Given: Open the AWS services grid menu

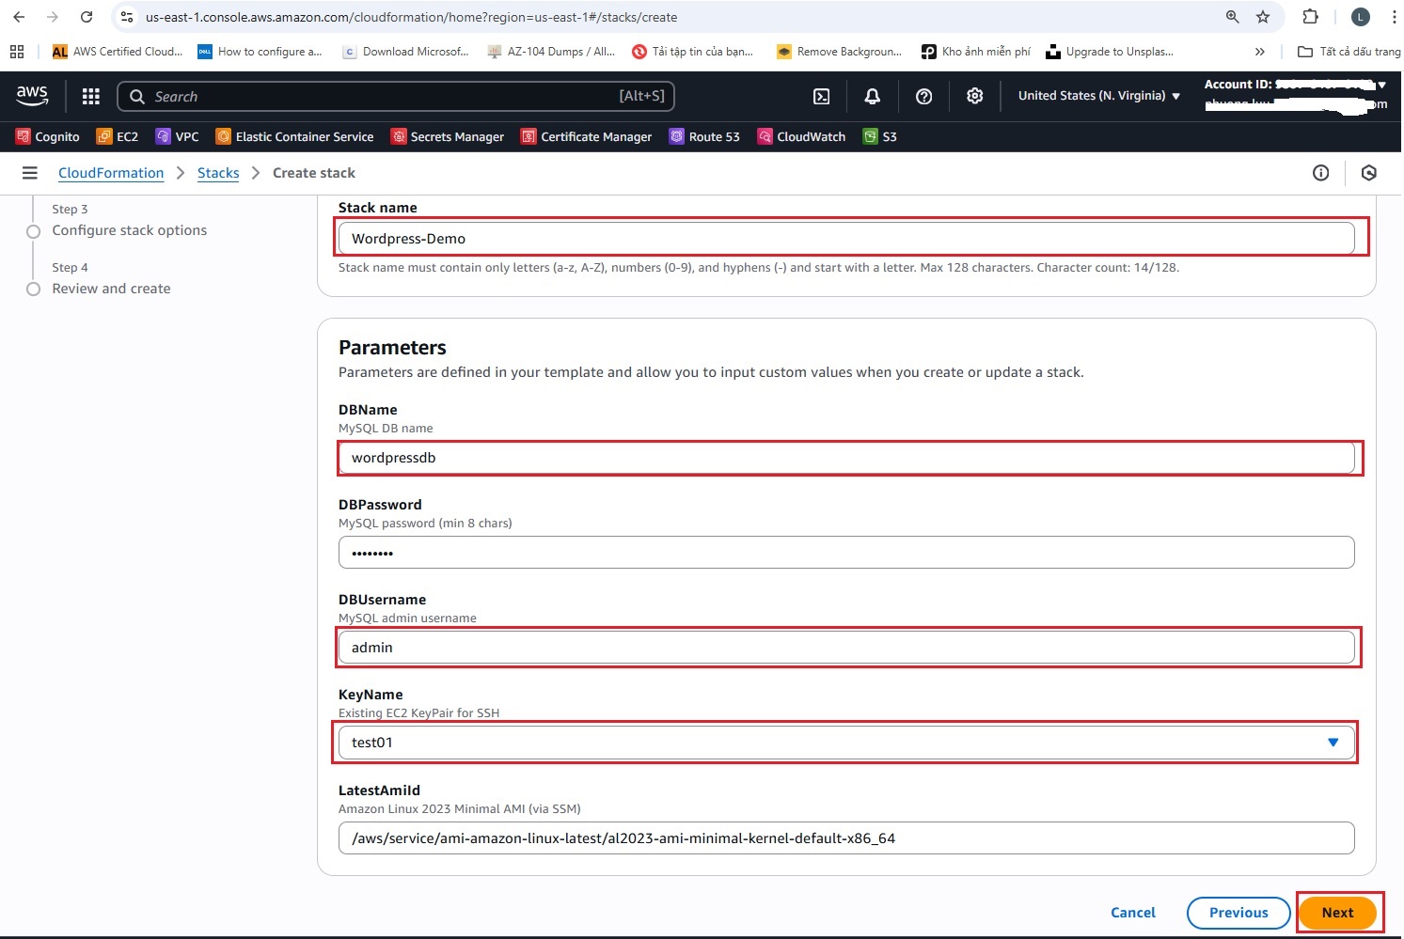Looking at the screenshot, I should (x=91, y=96).
